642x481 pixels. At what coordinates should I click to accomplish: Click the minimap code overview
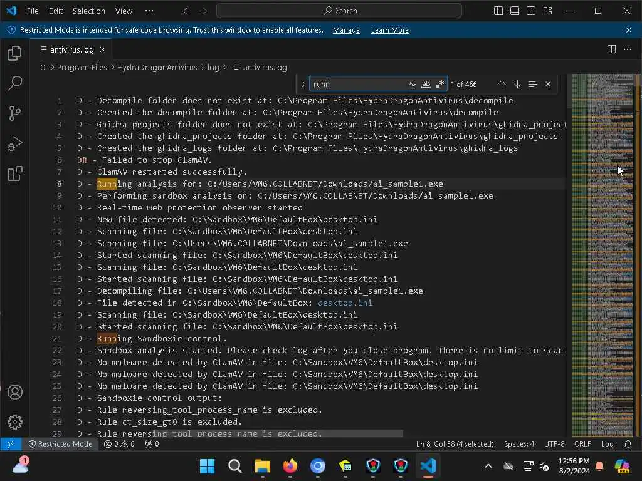pyautogui.click(x=602, y=255)
